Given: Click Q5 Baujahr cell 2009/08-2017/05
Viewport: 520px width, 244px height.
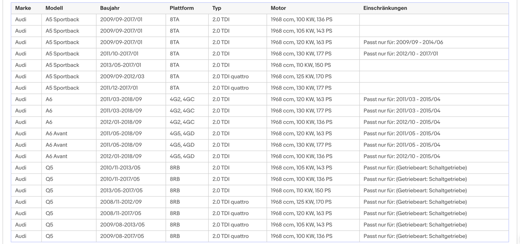Looking at the screenshot, I should point(122,236).
